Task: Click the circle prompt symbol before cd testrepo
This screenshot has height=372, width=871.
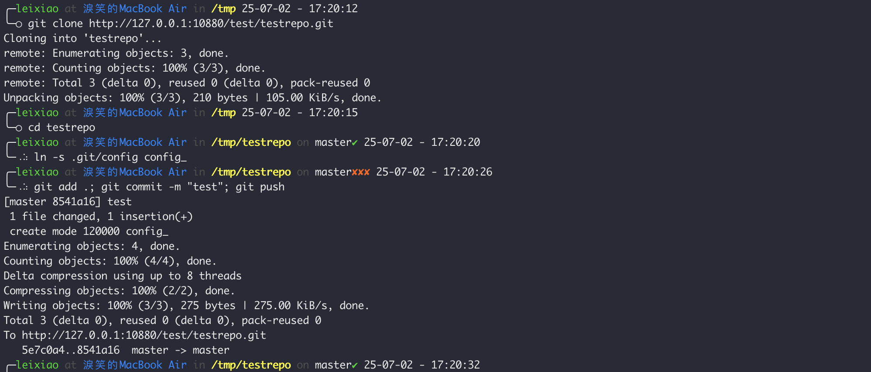Action: point(19,128)
